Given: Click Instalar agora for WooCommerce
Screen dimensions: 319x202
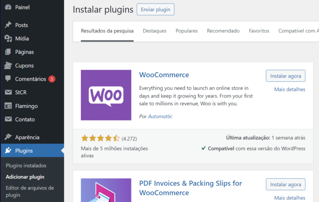Looking at the screenshot, I should [285, 76].
